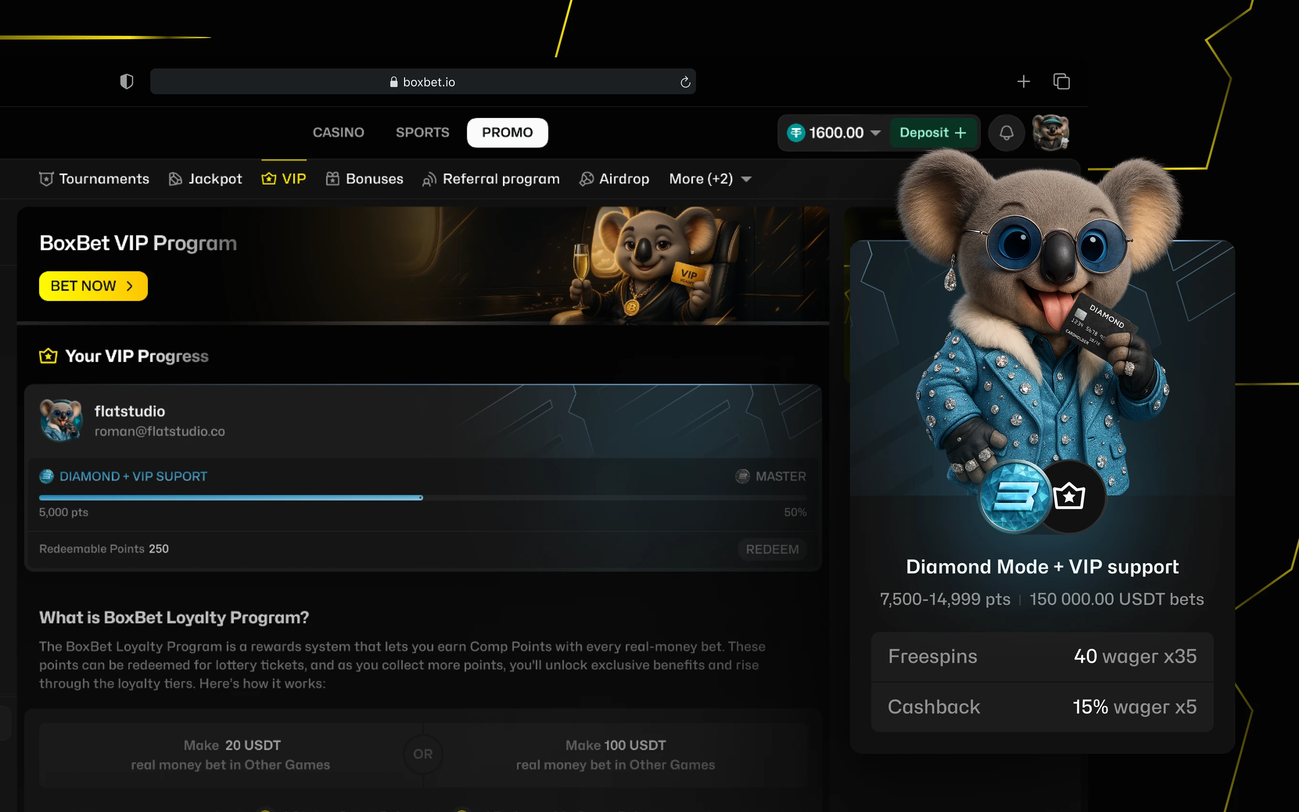Switch to the SPORTS tab
The height and width of the screenshot is (812, 1299).
[423, 133]
